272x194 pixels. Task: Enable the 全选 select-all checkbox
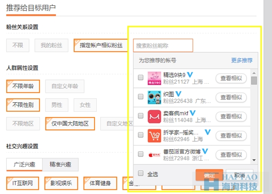coord(141,173)
